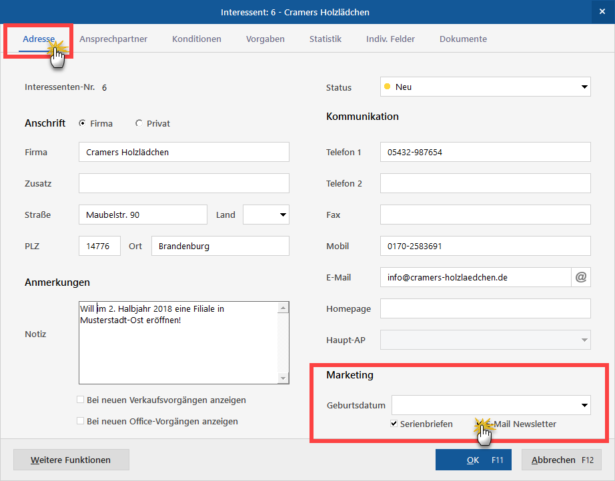Click the @ email icon button
The image size is (615, 481).
coord(581,277)
